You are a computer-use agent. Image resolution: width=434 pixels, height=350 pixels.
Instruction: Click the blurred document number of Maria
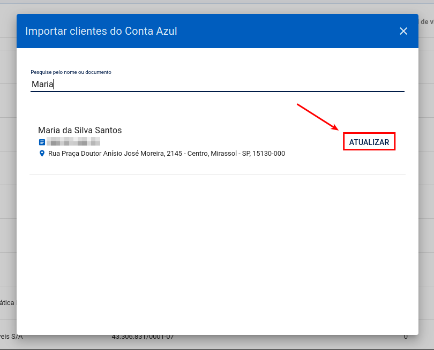click(x=73, y=141)
